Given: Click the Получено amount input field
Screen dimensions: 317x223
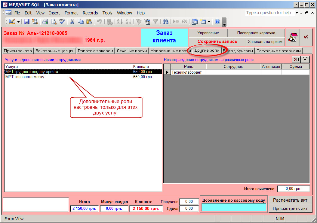Looking at the screenshot, I should click(189, 202).
